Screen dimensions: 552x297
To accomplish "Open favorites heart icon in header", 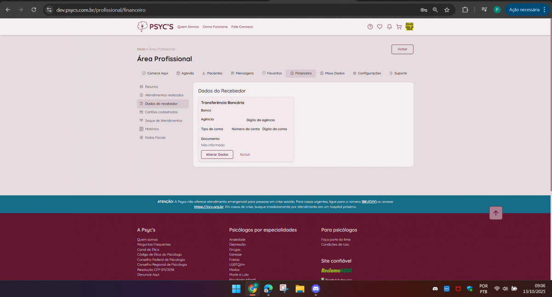I will click(x=379, y=27).
